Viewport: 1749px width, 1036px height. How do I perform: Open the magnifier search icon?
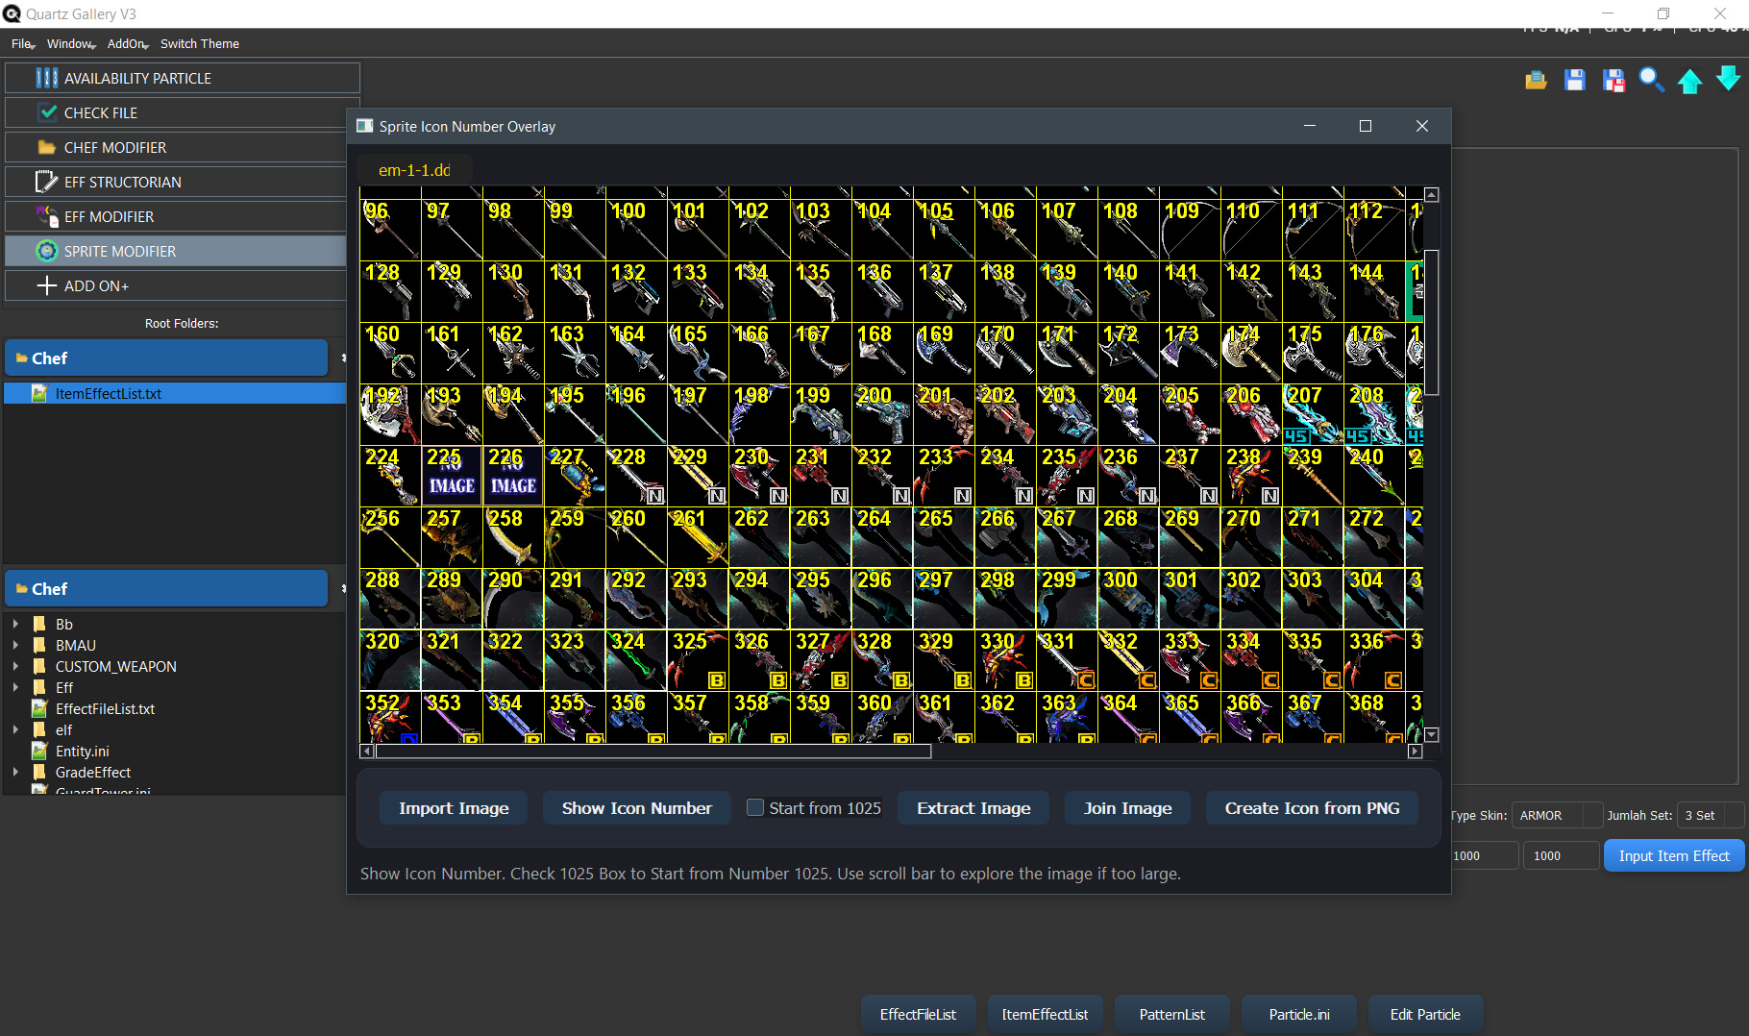tap(1651, 81)
